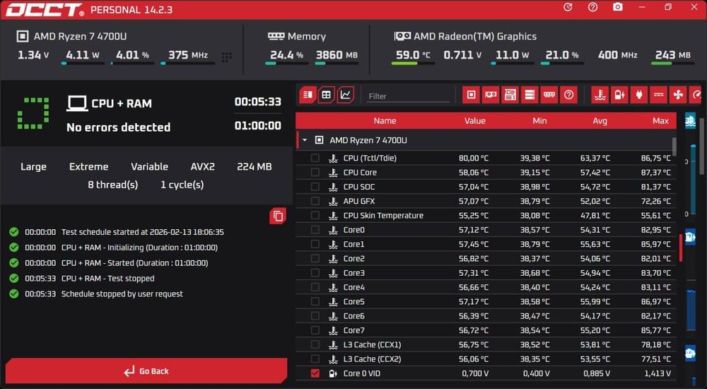
Task: Click the blue temperature graph icon beside Max
Action: pyautogui.click(x=690, y=121)
